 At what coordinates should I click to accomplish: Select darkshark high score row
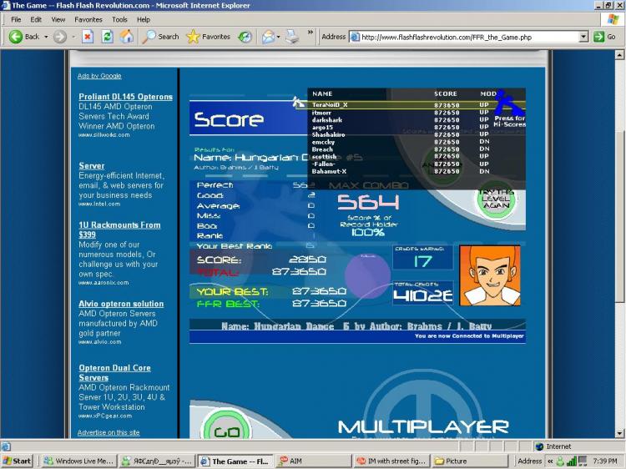(x=401, y=119)
